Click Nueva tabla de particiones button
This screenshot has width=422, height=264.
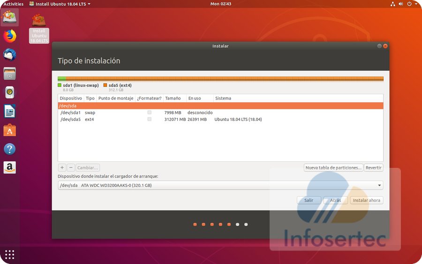click(x=333, y=167)
